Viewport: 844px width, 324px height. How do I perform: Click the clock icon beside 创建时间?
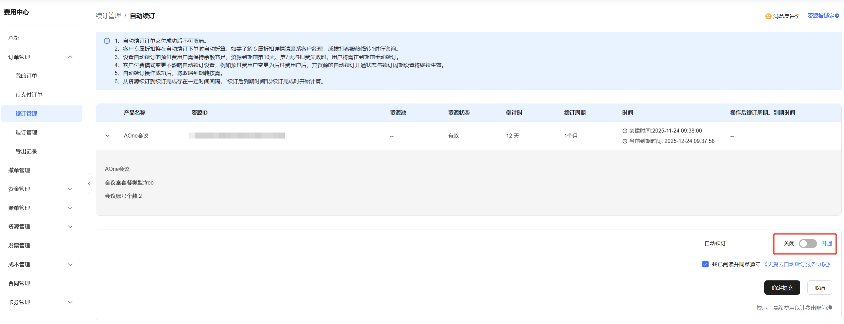click(x=625, y=131)
